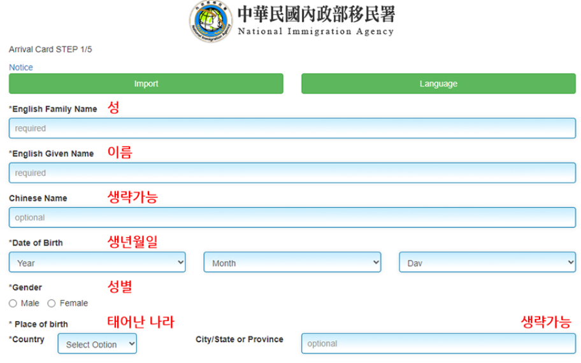Click the English Given Name label

[52, 153]
